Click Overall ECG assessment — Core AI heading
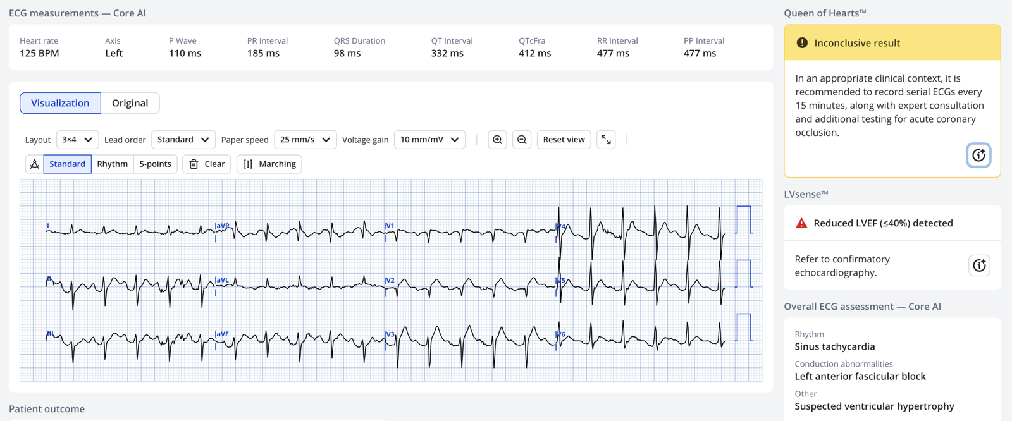This screenshot has height=421, width=1012. 862,307
